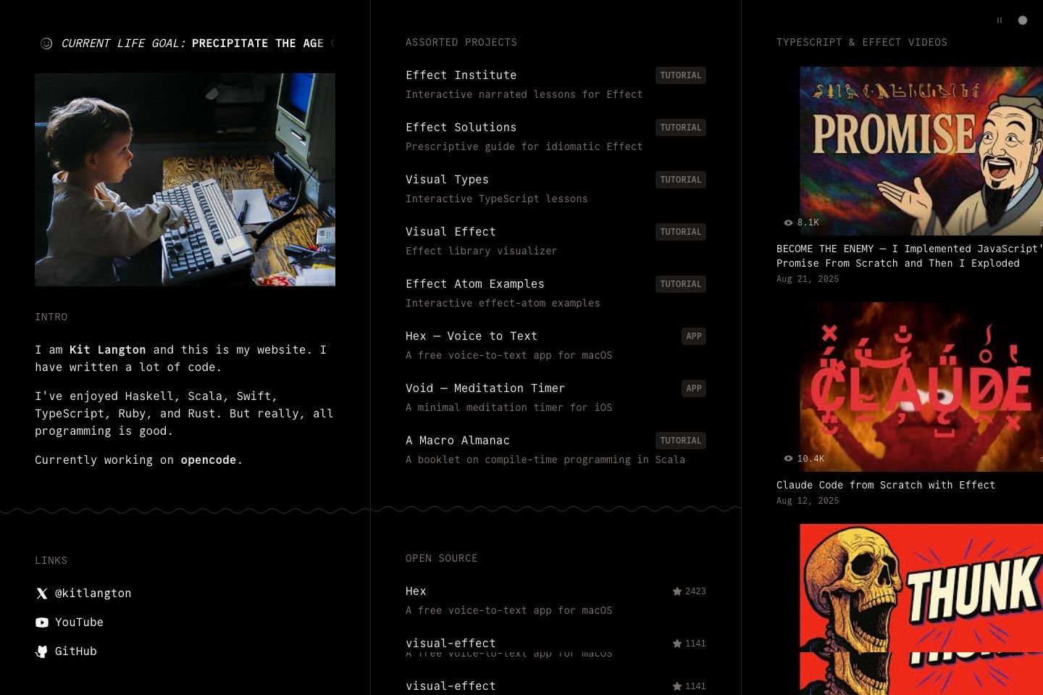Click the APP badge on Void — Meditation Timer
Image resolution: width=1043 pixels, height=695 pixels.
[x=694, y=388]
